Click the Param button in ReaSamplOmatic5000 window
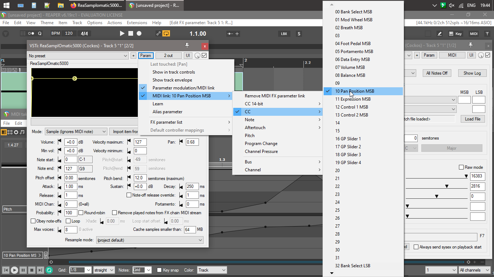Screen dimensions: 494x277 point(146,56)
